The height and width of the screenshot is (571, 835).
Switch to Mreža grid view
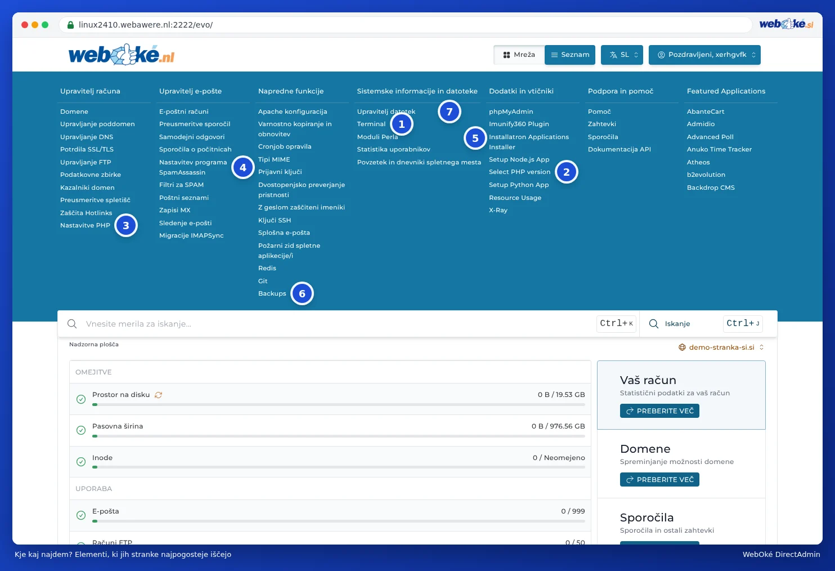[519, 55]
